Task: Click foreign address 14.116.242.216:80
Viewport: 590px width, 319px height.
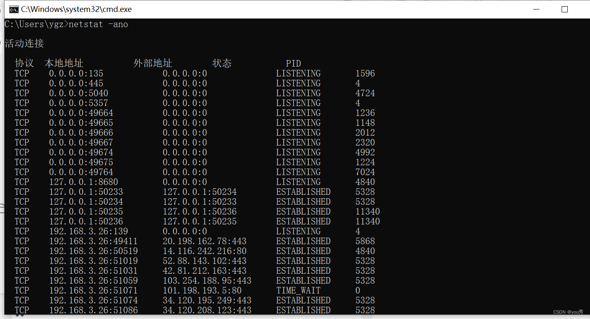Action: click(205, 251)
